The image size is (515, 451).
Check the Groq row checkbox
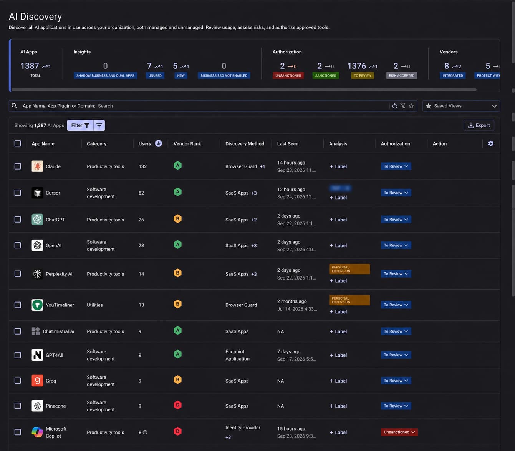(x=18, y=381)
